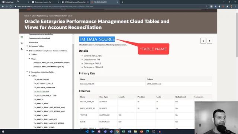Open the search icon in the doc sidebar
This screenshot has height=134, width=238.
click(22, 43)
